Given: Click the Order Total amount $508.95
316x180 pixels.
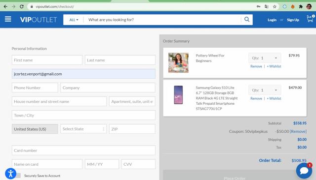Looking at the screenshot, I should 299,160.
